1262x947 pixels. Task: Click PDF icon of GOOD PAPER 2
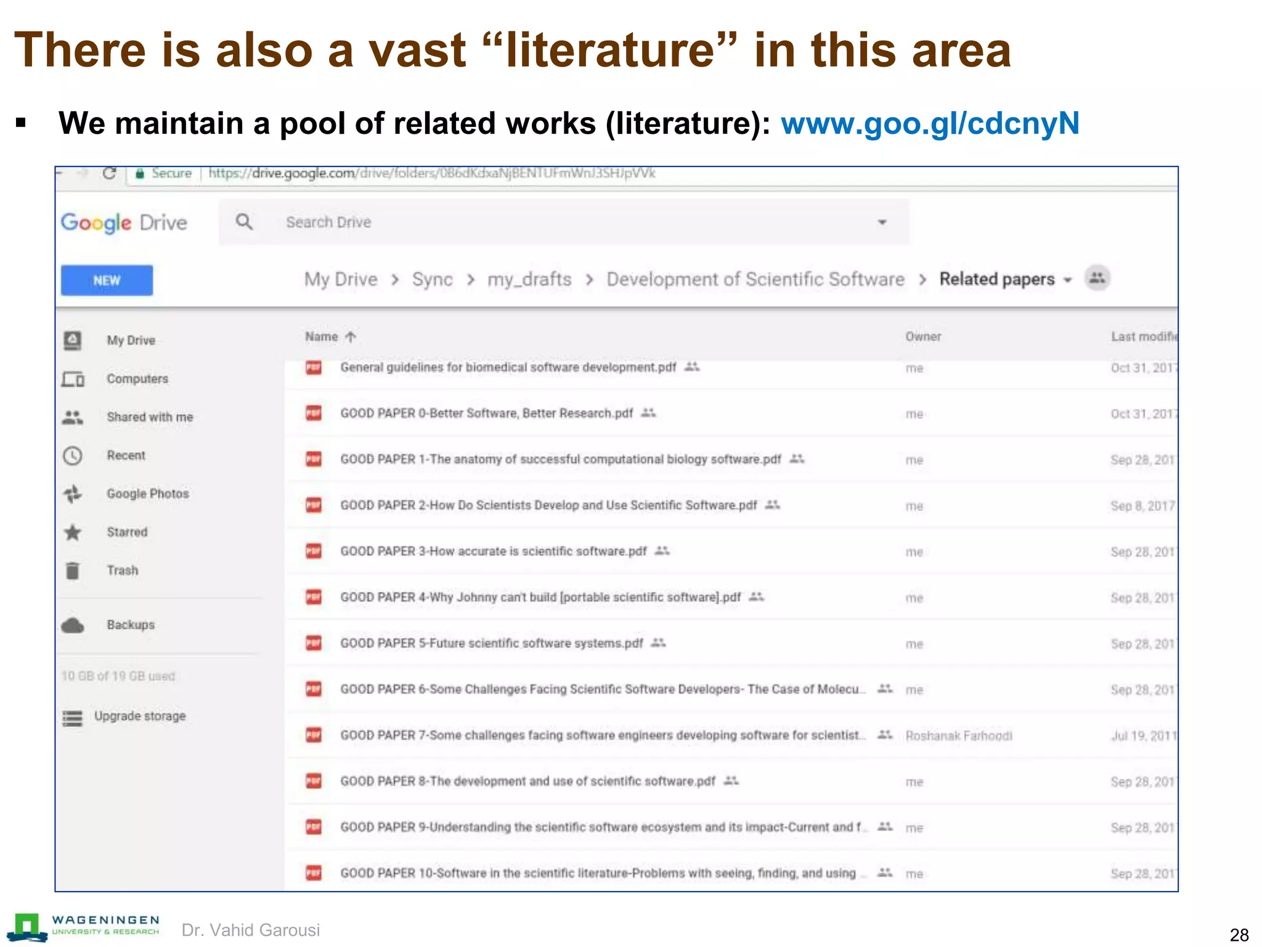[x=314, y=505]
